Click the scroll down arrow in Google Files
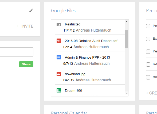 pyautogui.click(x=127, y=94)
